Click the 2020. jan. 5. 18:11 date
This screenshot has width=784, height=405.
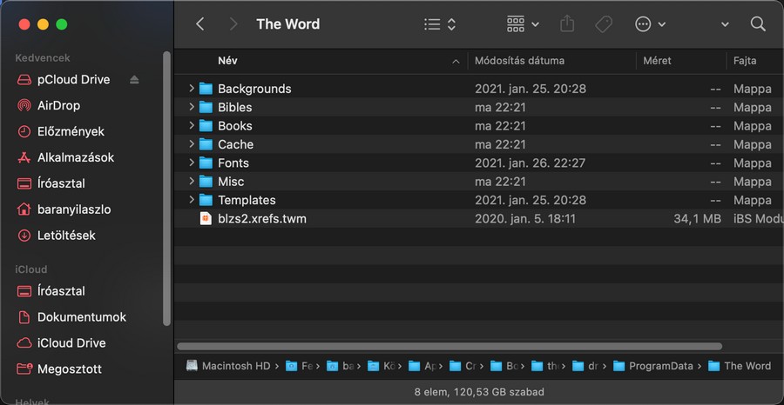tap(524, 218)
